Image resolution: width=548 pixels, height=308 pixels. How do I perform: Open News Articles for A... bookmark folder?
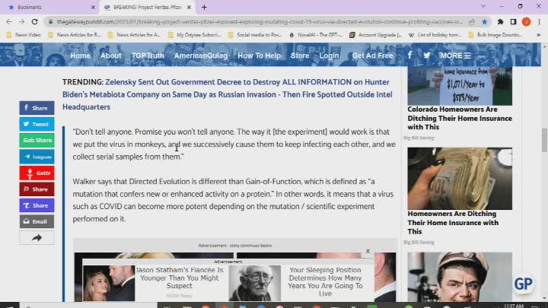point(135,35)
